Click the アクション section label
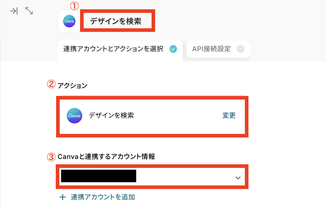326x208 pixels. [x=73, y=86]
